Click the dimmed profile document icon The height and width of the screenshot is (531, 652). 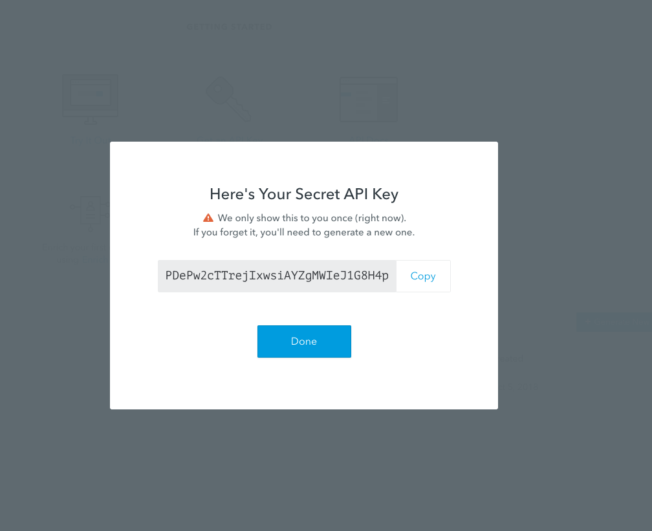point(91,213)
